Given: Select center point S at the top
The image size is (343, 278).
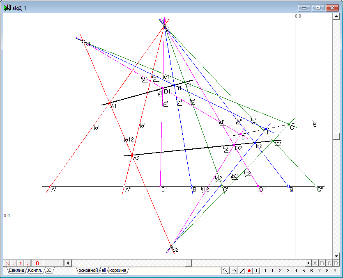Looking at the screenshot, I should coord(164,26).
